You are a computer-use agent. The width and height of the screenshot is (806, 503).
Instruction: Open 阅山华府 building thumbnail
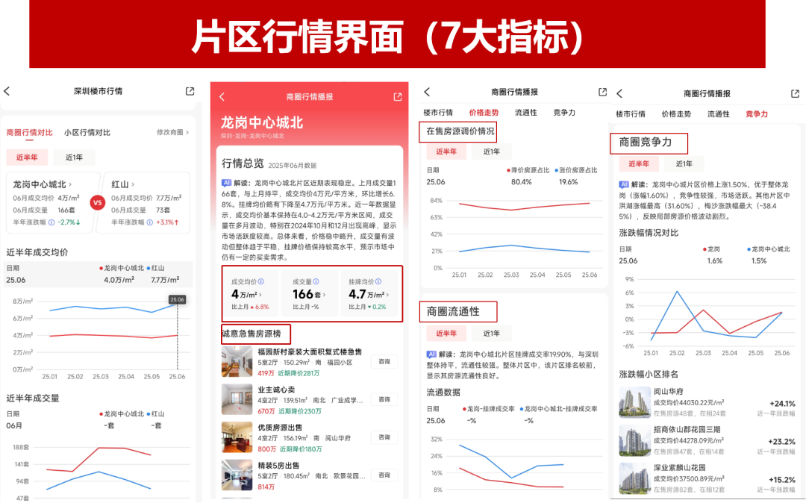pyautogui.click(x=634, y=402)
